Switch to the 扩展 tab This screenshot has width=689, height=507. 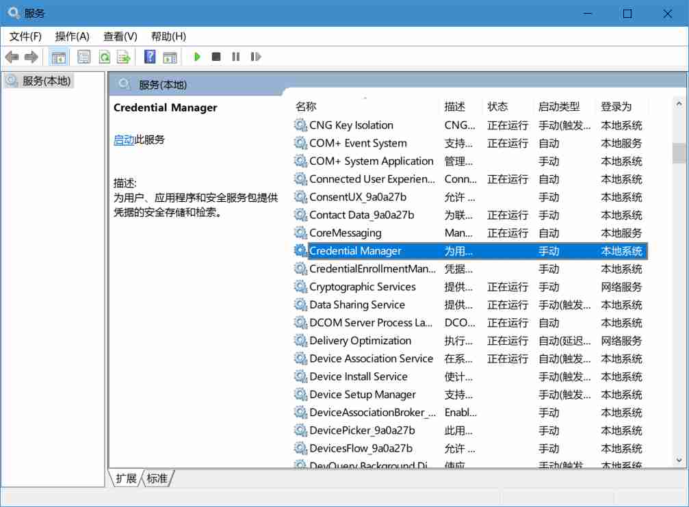coord(127,479)
